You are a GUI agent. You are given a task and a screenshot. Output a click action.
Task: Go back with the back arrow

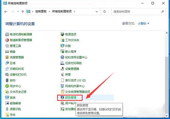tap(6, 12)
